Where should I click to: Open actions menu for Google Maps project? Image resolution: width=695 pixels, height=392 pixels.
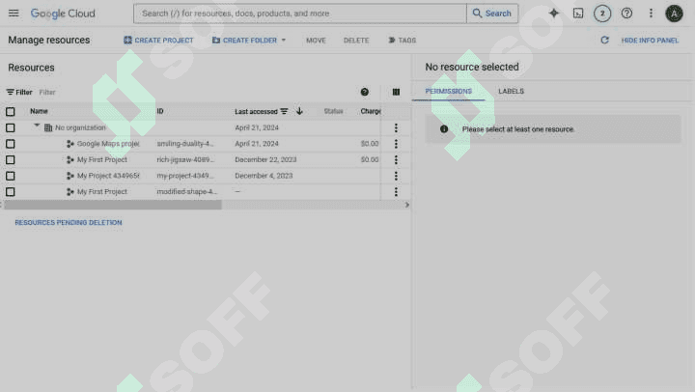point(396,144)
